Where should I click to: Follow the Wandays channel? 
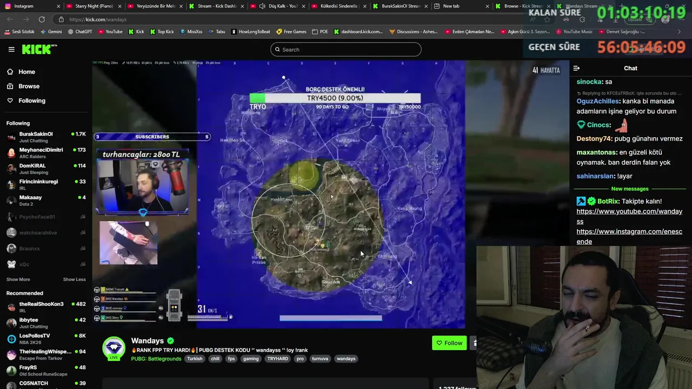click(x=449, y=343)
